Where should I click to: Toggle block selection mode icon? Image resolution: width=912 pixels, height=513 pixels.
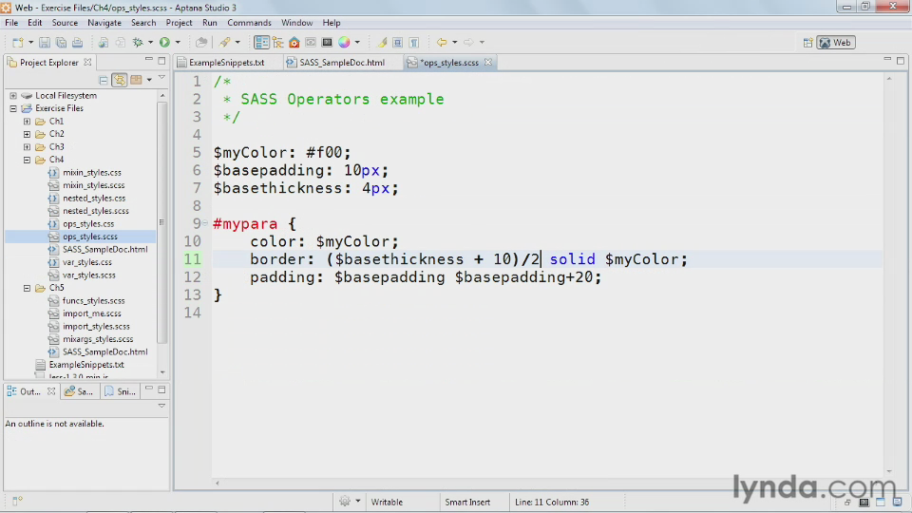tap(398, 43)
